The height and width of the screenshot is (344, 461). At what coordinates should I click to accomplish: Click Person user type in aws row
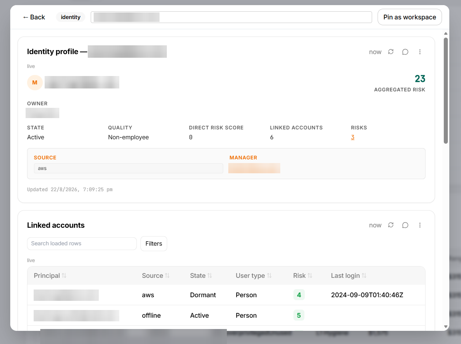pyautogui.click(x=246, y=295)
